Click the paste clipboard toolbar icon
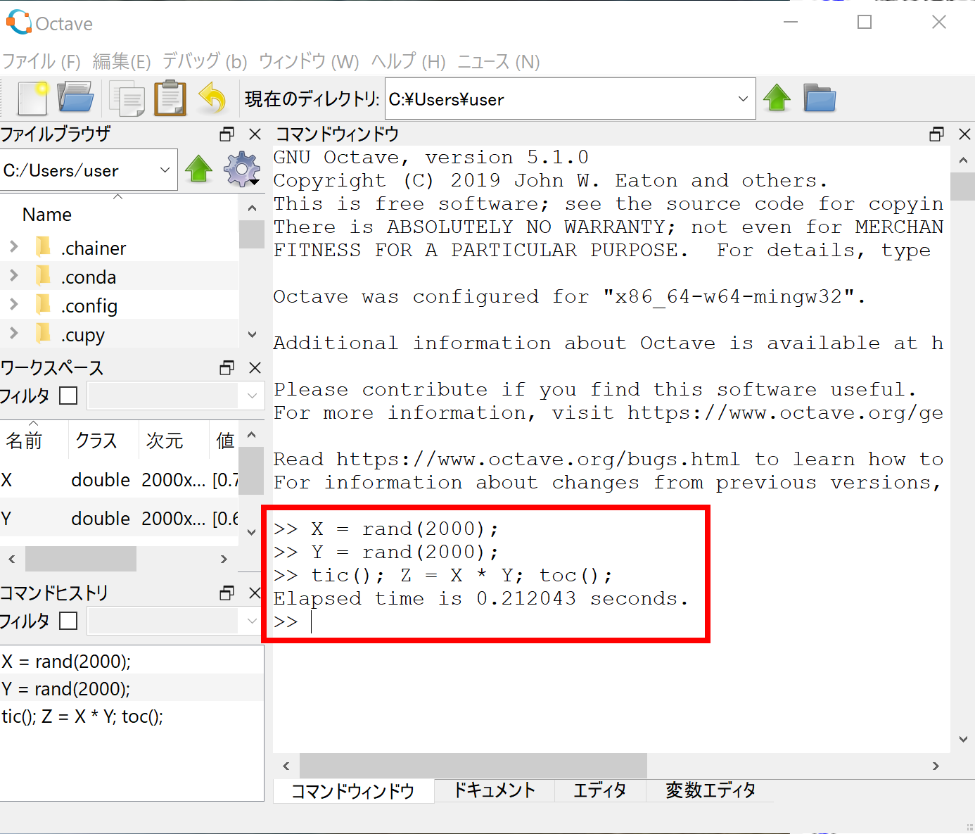Image resolution: width=975 pixels, height=834 pixels. coord(170,99)
